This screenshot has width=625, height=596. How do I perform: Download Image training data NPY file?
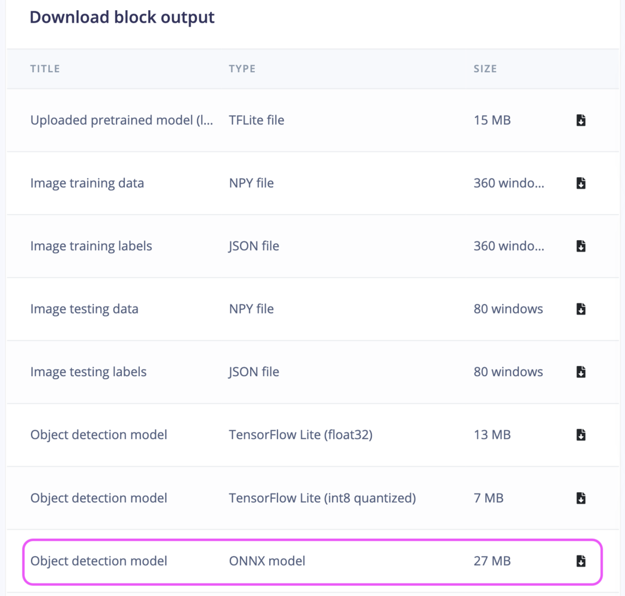pos(581,183)
